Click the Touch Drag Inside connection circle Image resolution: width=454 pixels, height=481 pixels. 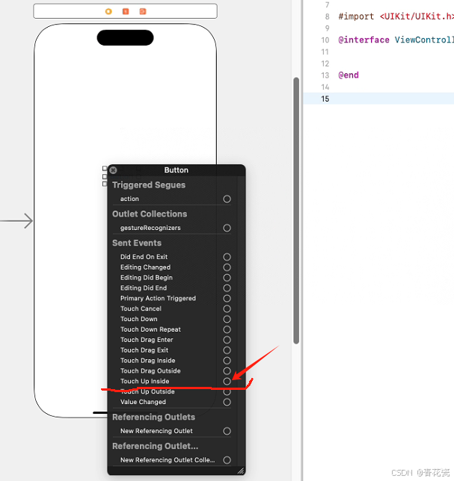pyautogui.click(x=227, y=361)
